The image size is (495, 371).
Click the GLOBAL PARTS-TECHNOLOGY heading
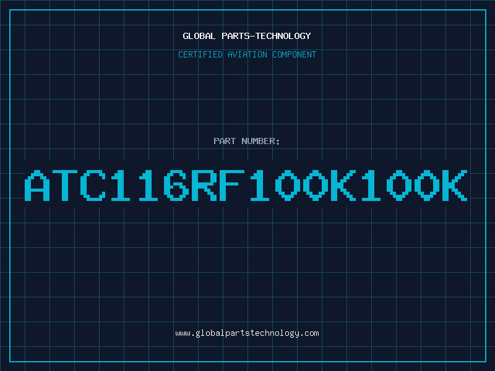pyautogui.click(x=247, y=36)
